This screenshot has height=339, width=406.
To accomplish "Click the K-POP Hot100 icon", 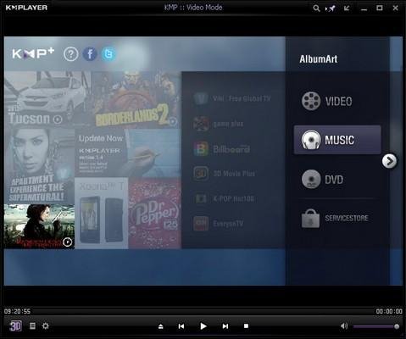I will pos(201,198).
